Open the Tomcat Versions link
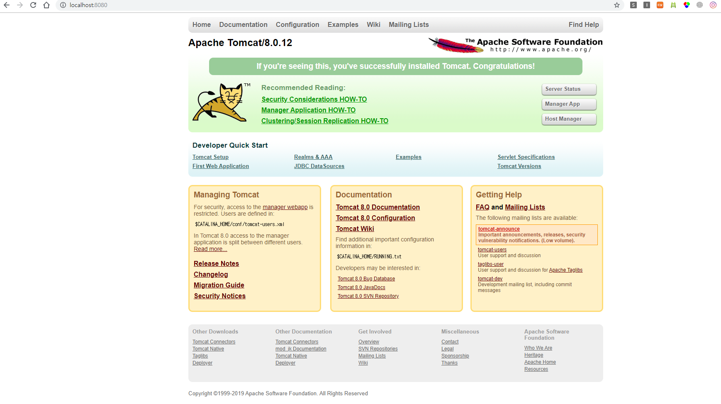 click(x=519, y=166)
